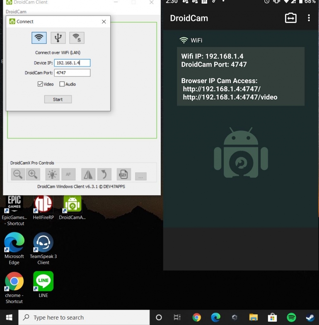Screen dimensions: 319x325
Task: Click the more options ellipsis button
Action: (x=141, y=177)
